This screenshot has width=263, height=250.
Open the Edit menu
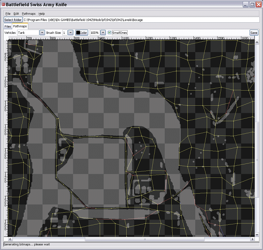pos(16,14)
